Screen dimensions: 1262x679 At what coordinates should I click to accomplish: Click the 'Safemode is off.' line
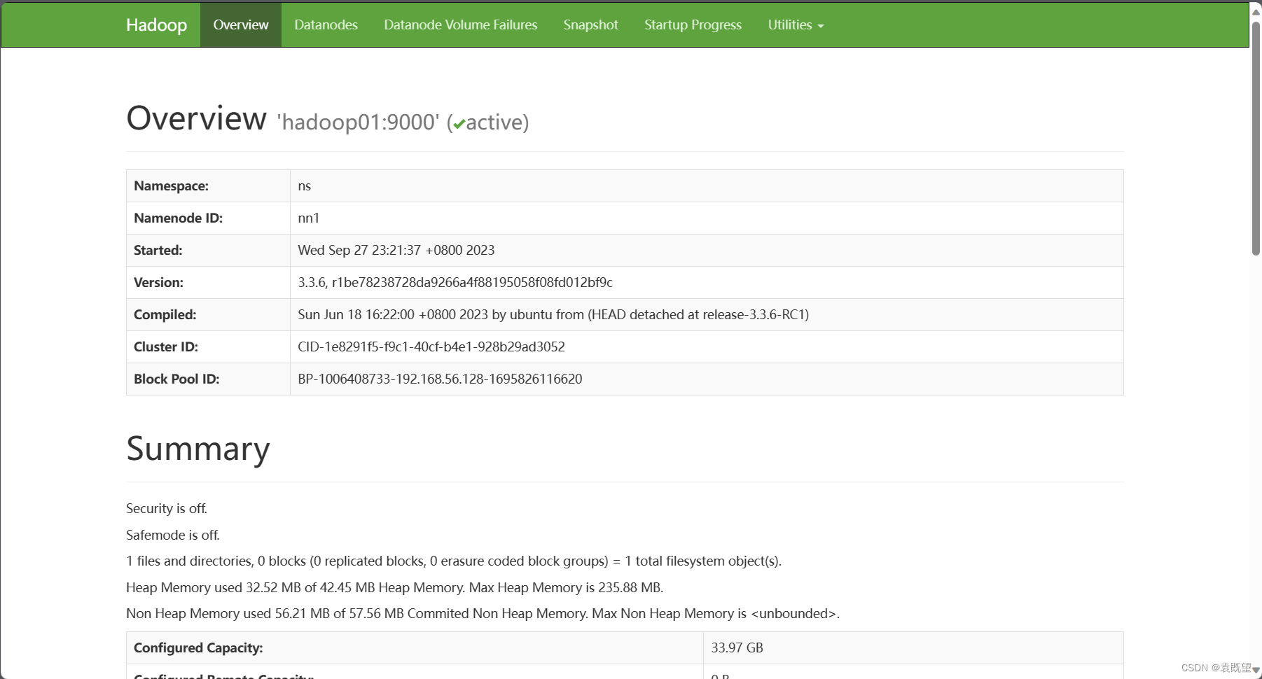click(x=173, y=535)
